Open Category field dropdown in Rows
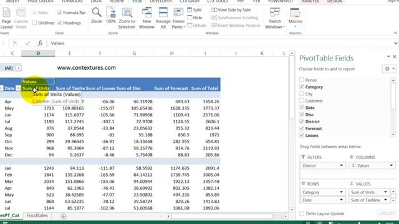399x224 pixels. [x=341, y=192]
